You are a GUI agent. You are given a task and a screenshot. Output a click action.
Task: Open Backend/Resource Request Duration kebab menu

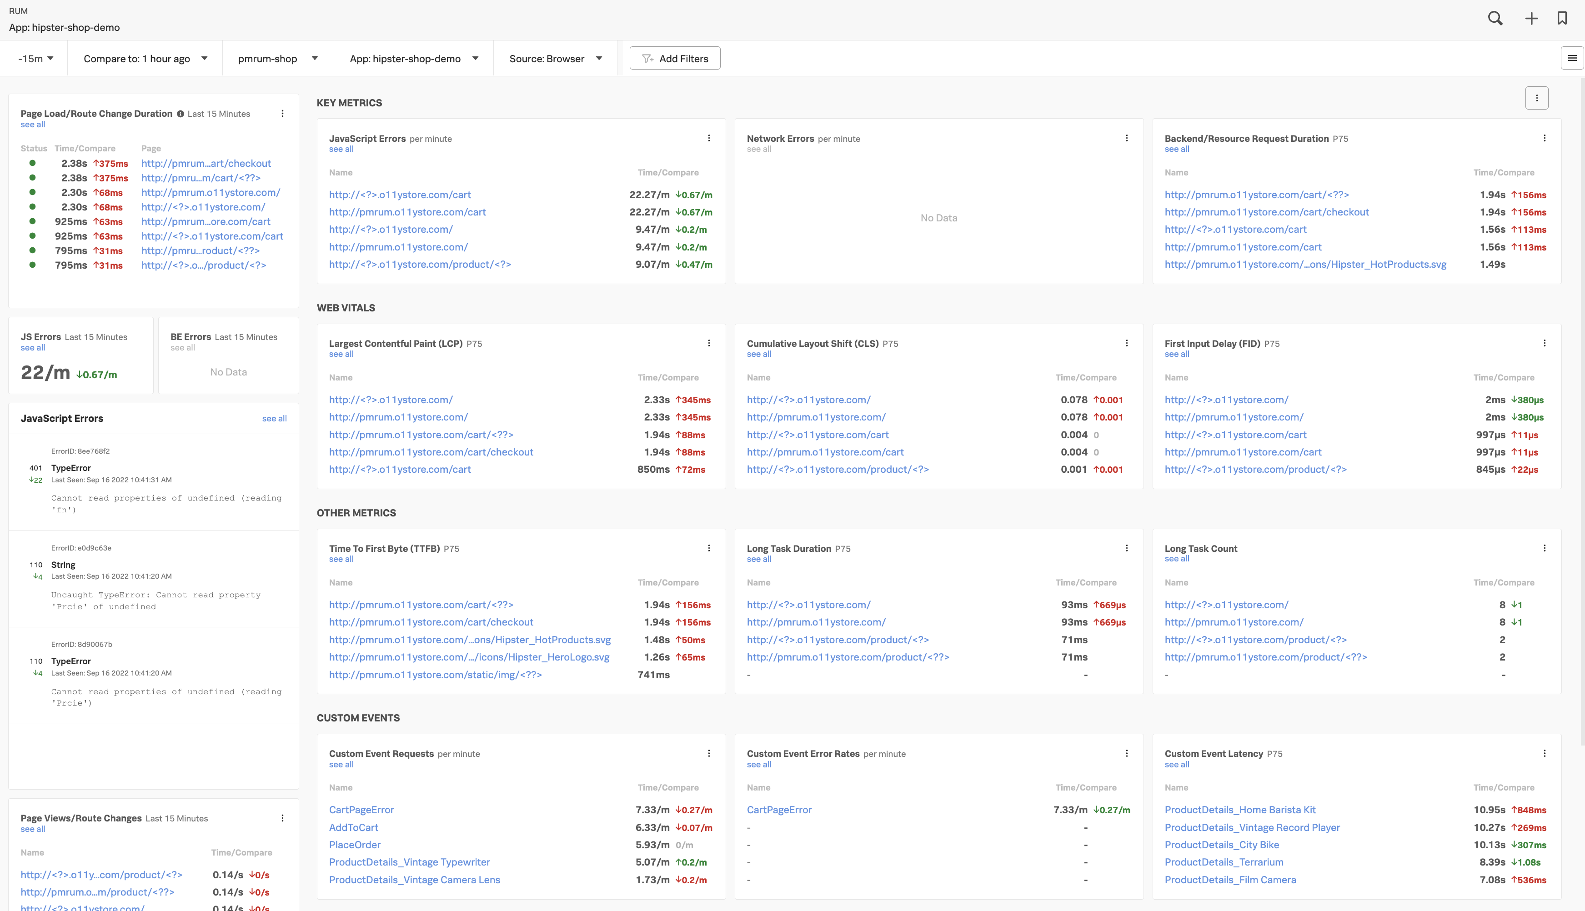pos(1545,138)
